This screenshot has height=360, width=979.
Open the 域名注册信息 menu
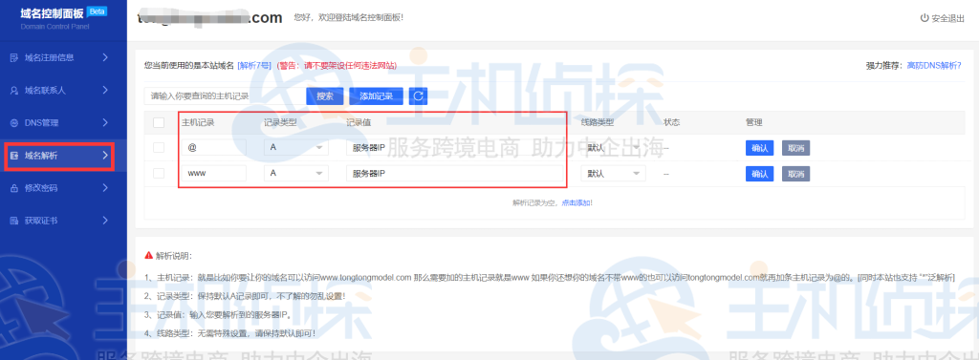[x=63, y=57]
